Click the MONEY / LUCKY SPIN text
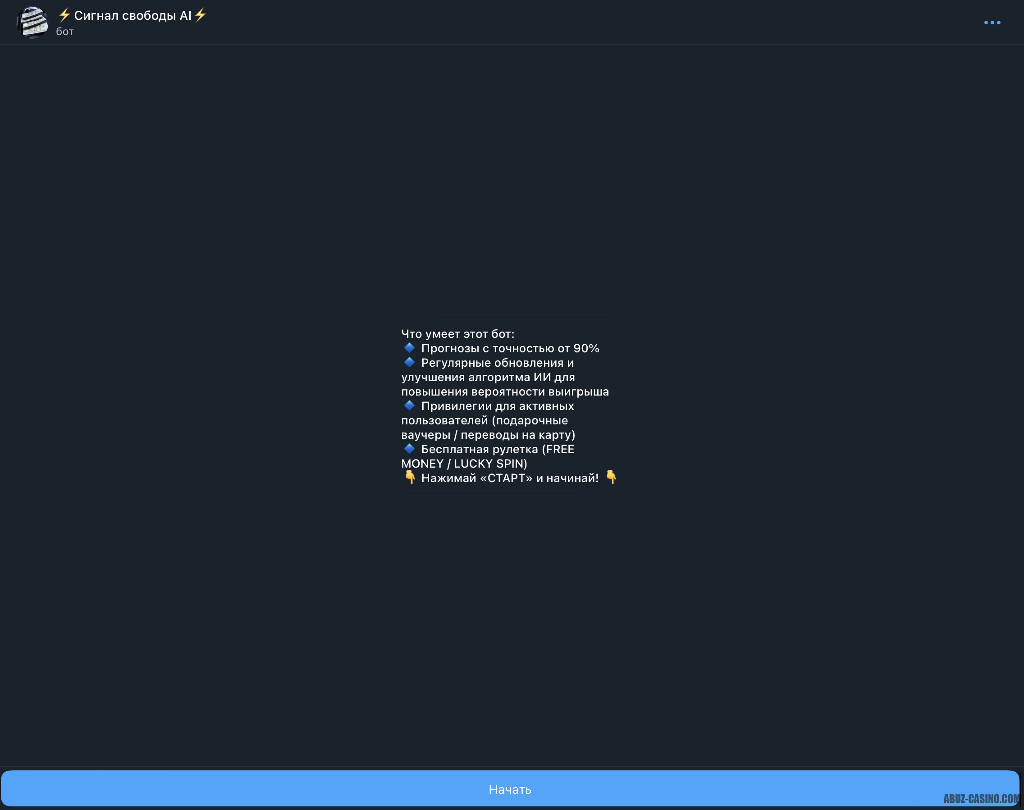 click(x=464, y=464)
